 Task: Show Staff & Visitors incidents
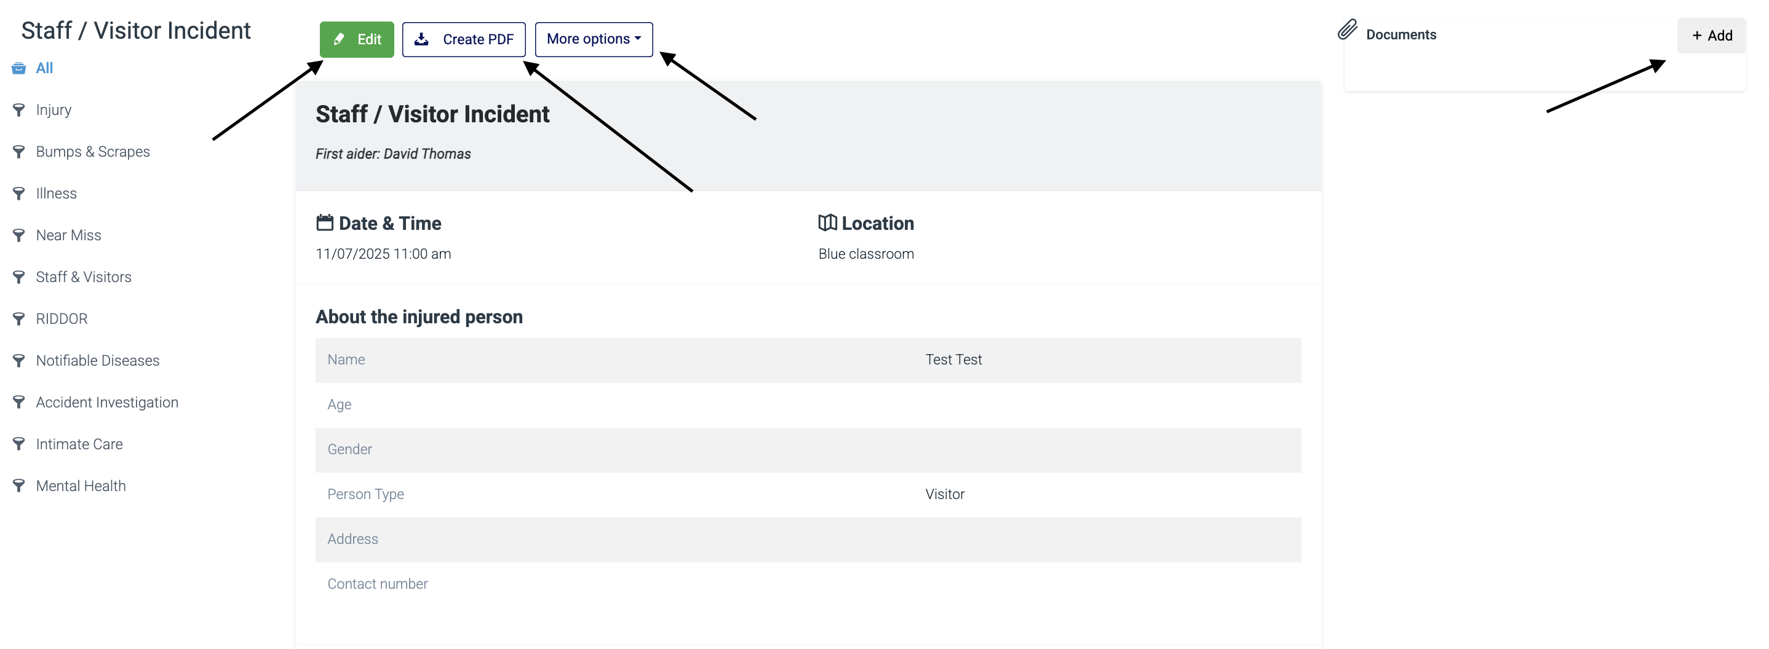[x=84, y=277]
